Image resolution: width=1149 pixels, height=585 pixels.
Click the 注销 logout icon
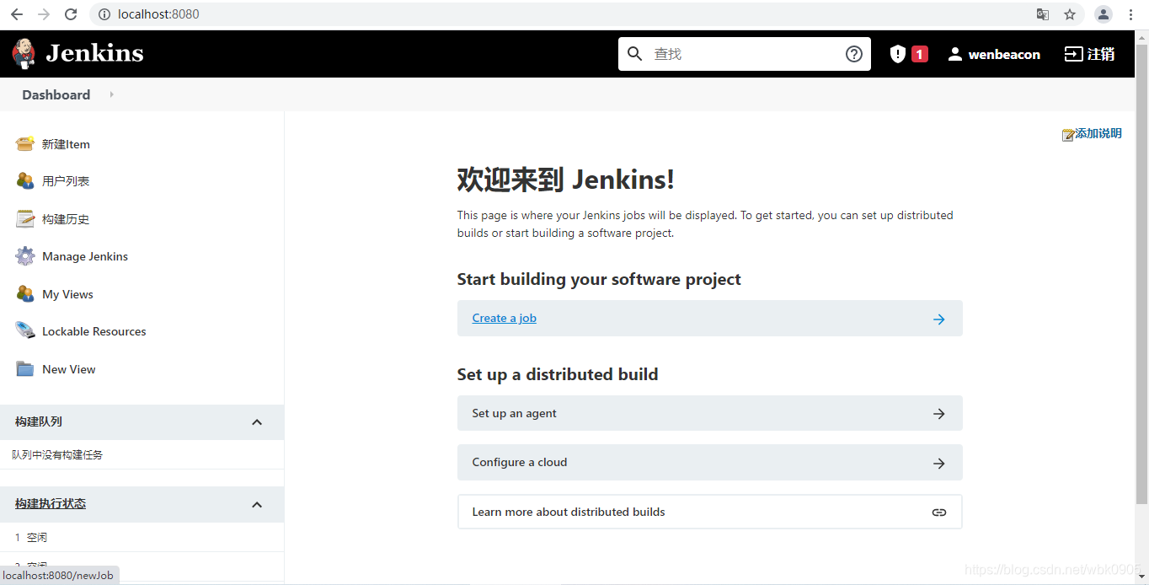tap(1073, 54)
